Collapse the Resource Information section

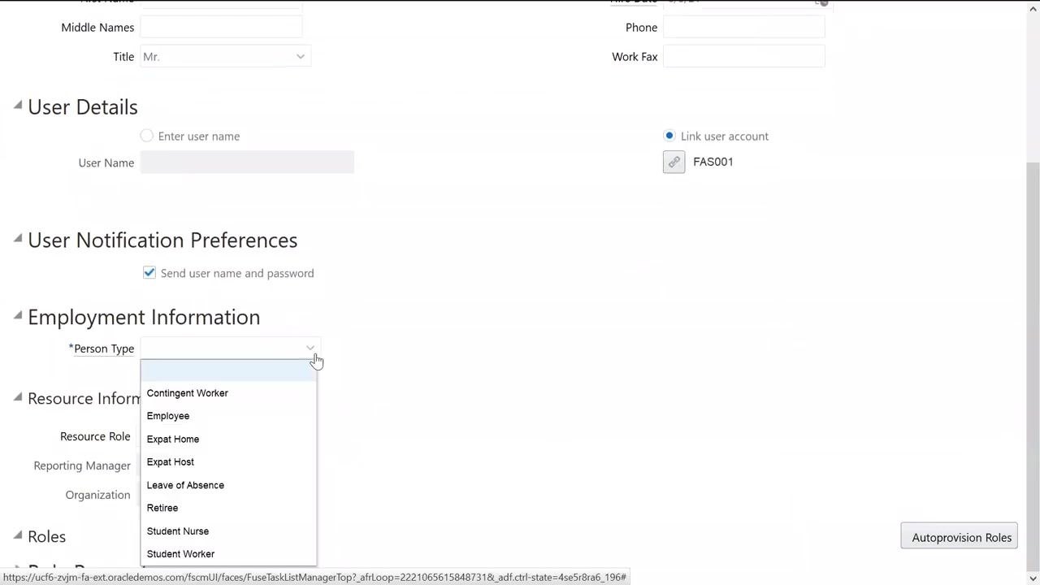[x=18, y=397]
